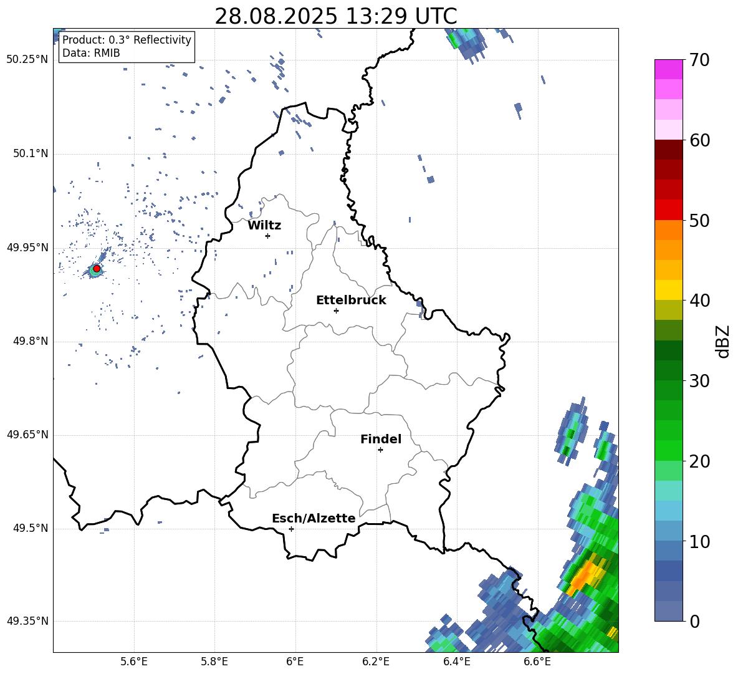Click the 'Product: 0.3° Reflectivity' text
This screenshot has width=738, height=674.
coord(127,40)
